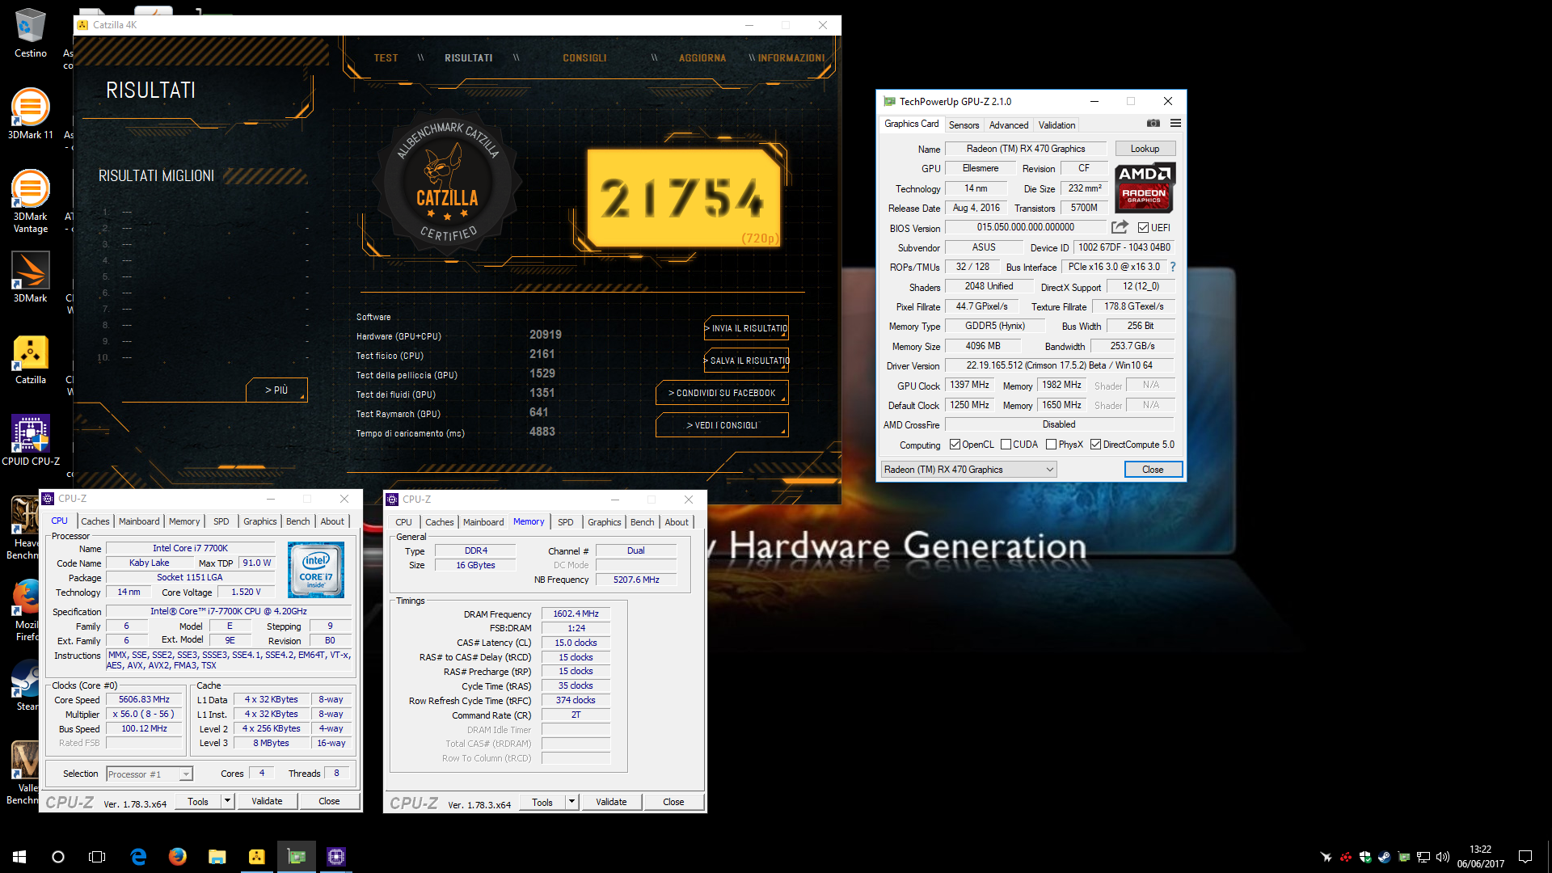Click SALVA IL RISULTATO button
Image resolution: width=1552 pixels, height=873 pixels.
746,361
